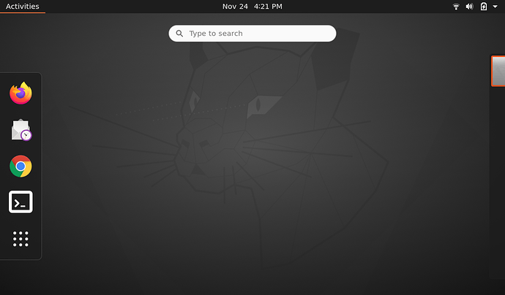Screen dimensions: 505x295
Task: Click the volume speaker icon
Action: [x=470, y=7]
